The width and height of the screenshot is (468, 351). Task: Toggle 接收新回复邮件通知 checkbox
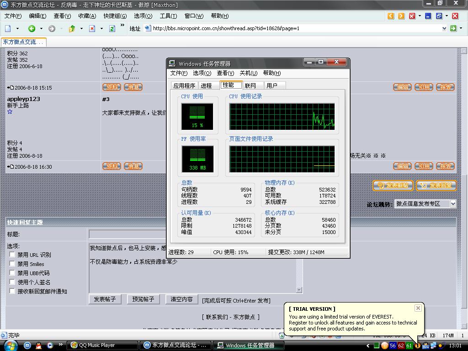[12, 291]
